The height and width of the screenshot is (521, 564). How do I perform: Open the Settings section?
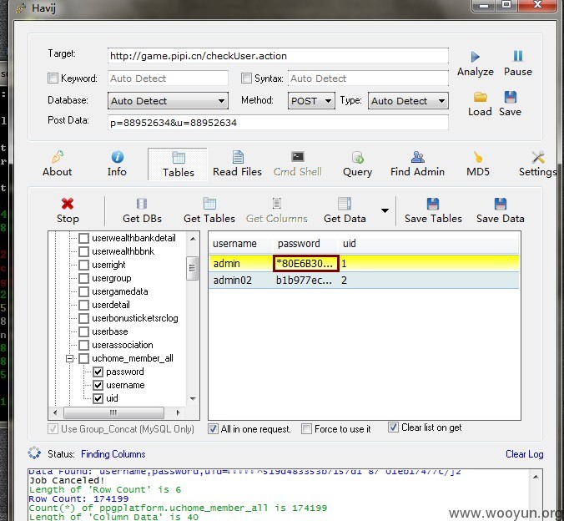coord(538,164)
